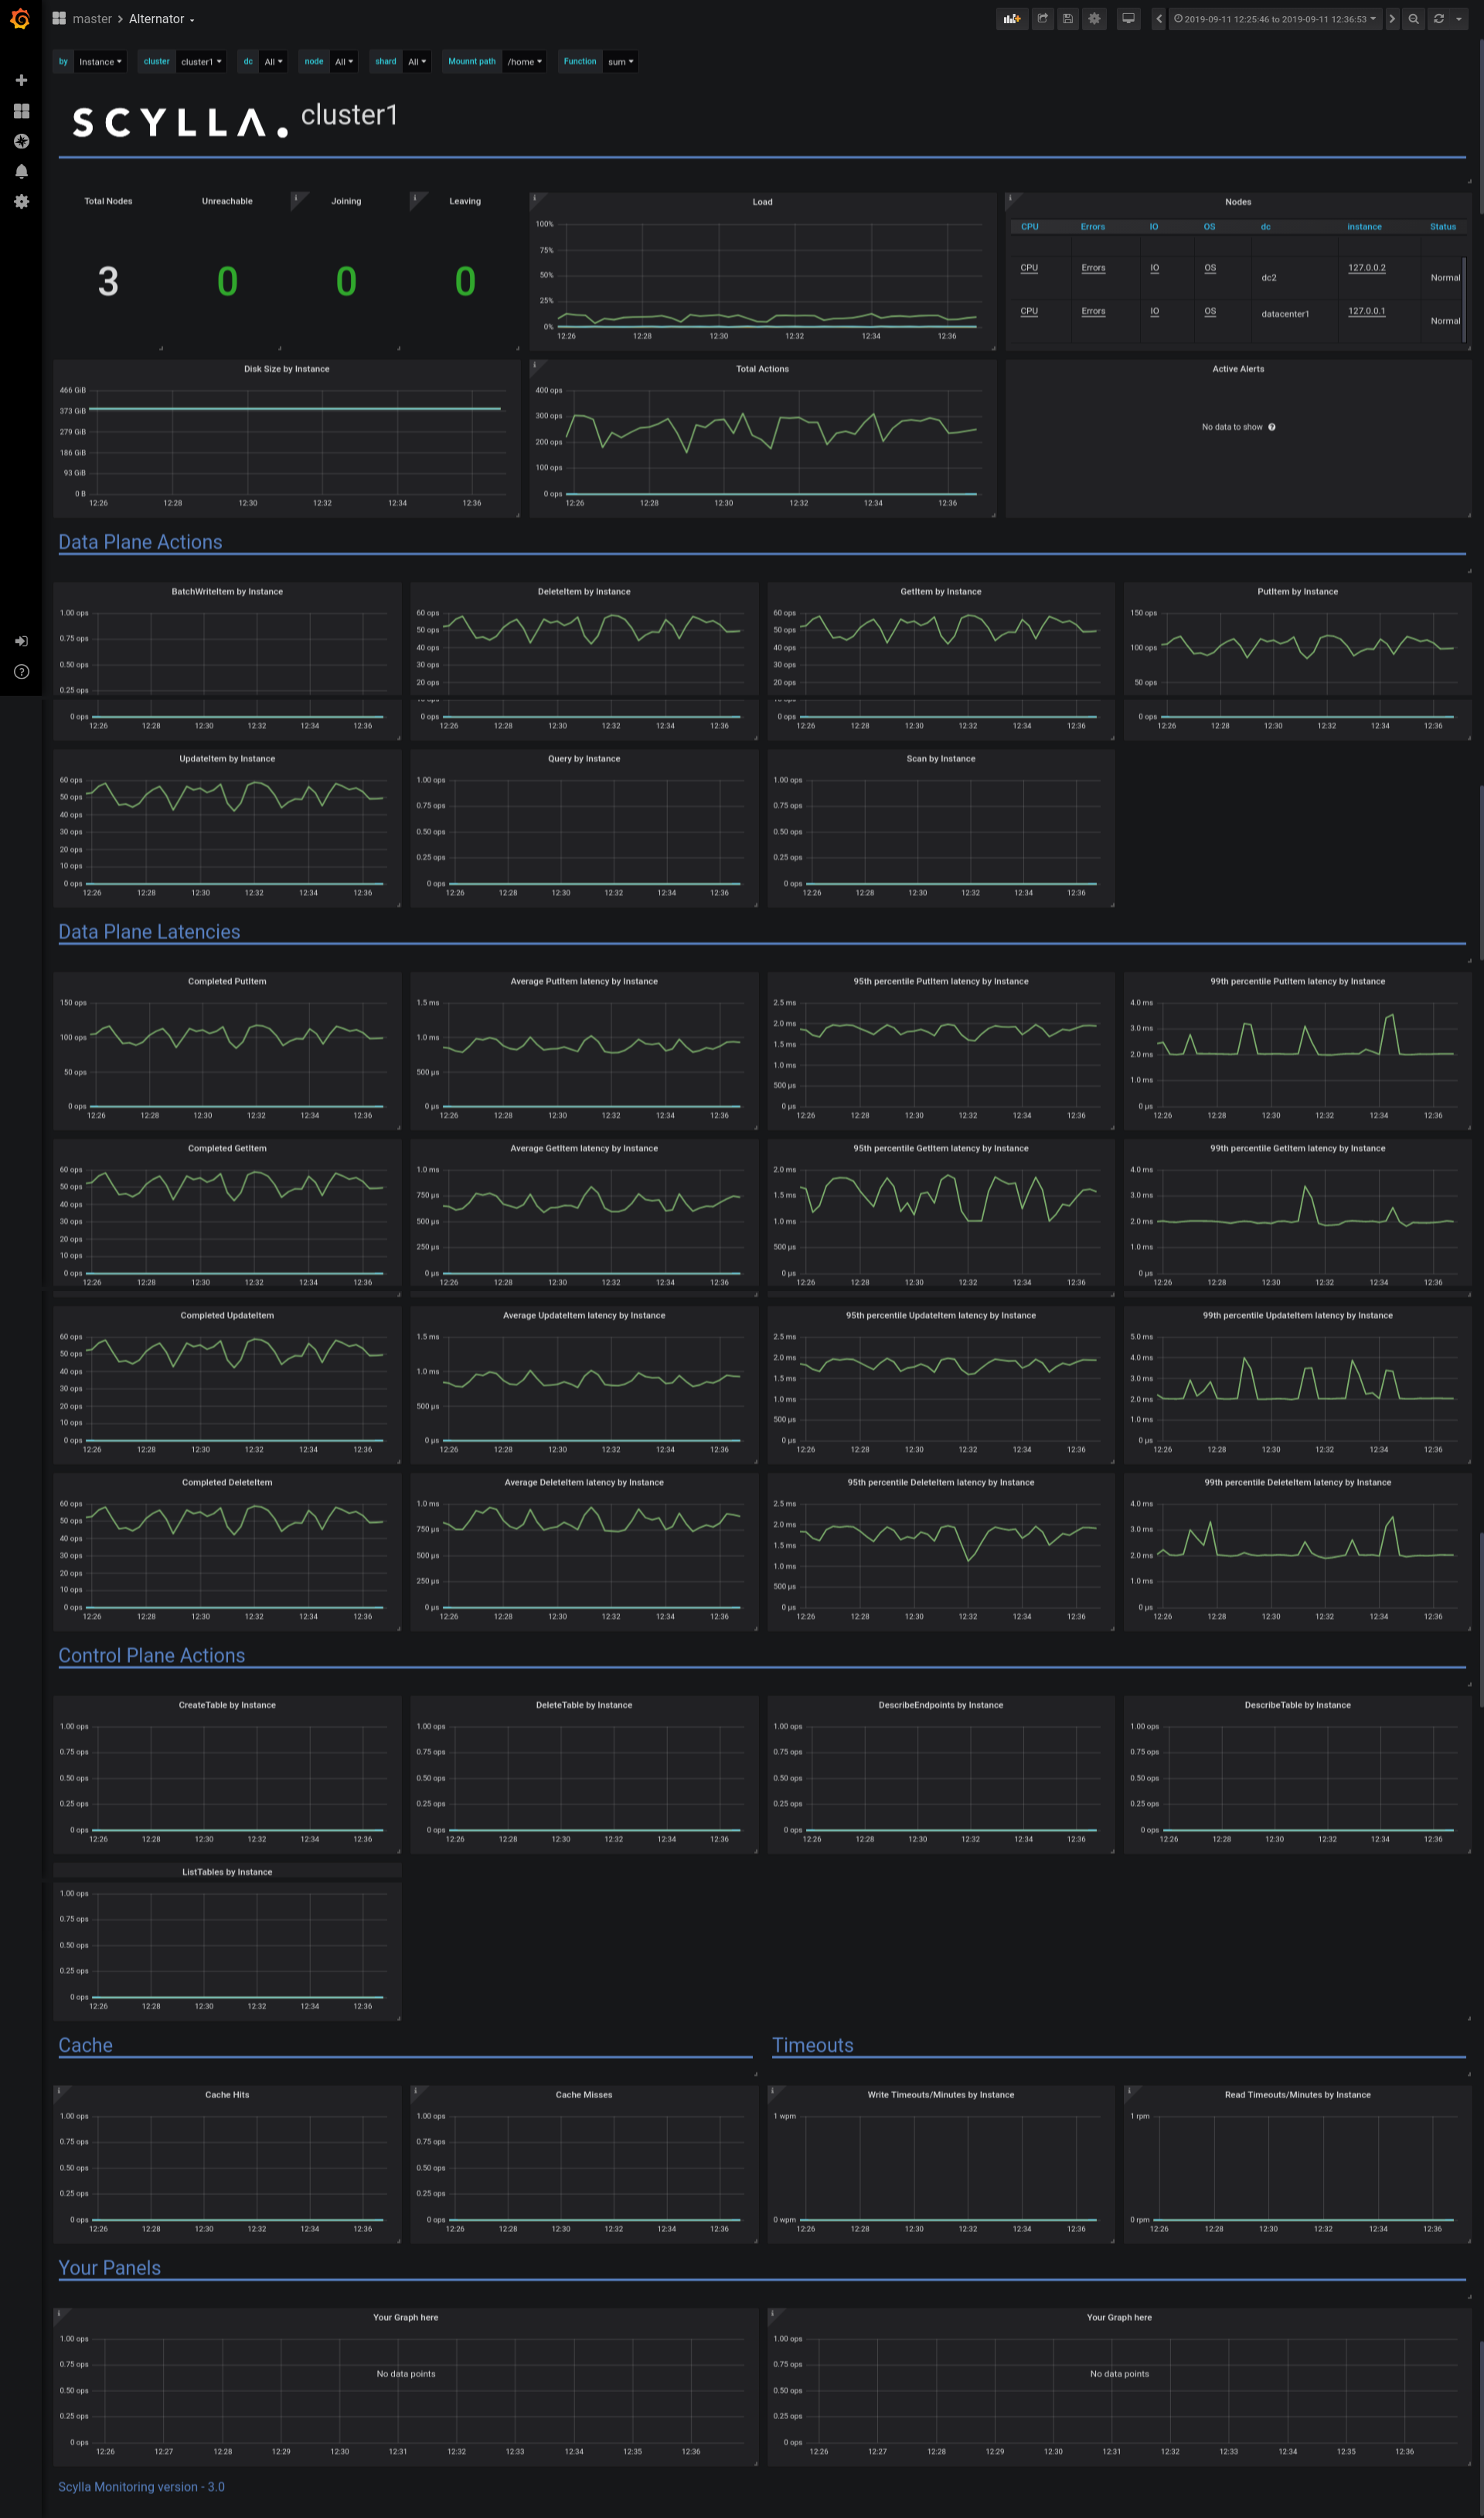The image size is (1484, 2518).
Task: Click the info icon on Cache Hits panel
Action: 58,2090
